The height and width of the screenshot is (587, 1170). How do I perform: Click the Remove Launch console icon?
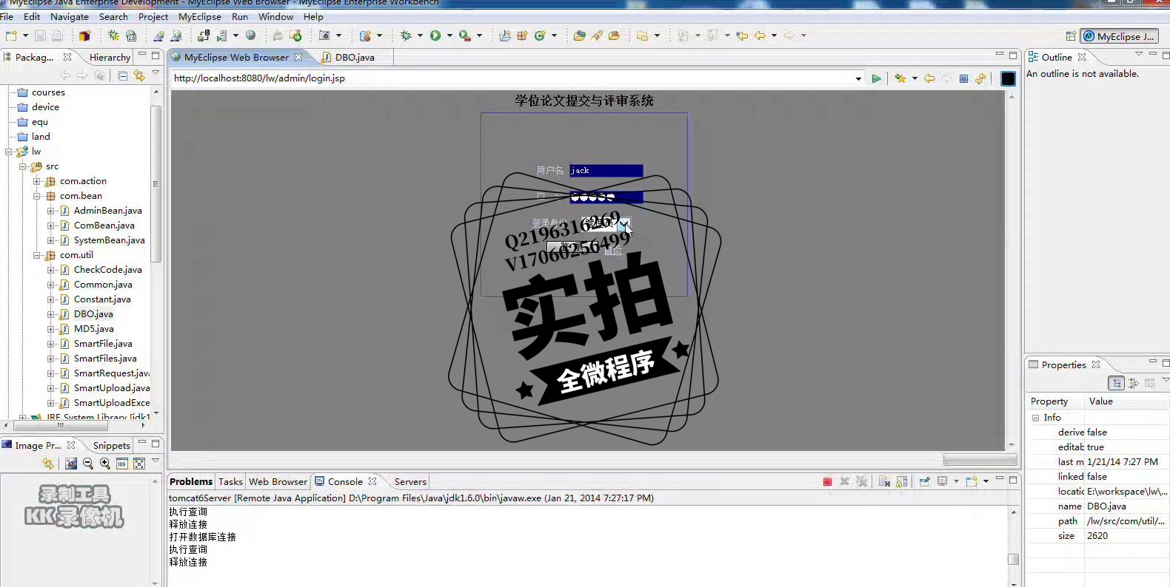coord(844,481)
